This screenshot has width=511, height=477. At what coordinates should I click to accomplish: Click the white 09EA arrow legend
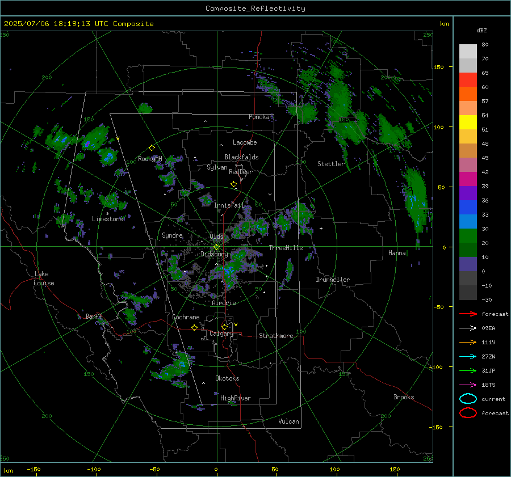point(468,328)
